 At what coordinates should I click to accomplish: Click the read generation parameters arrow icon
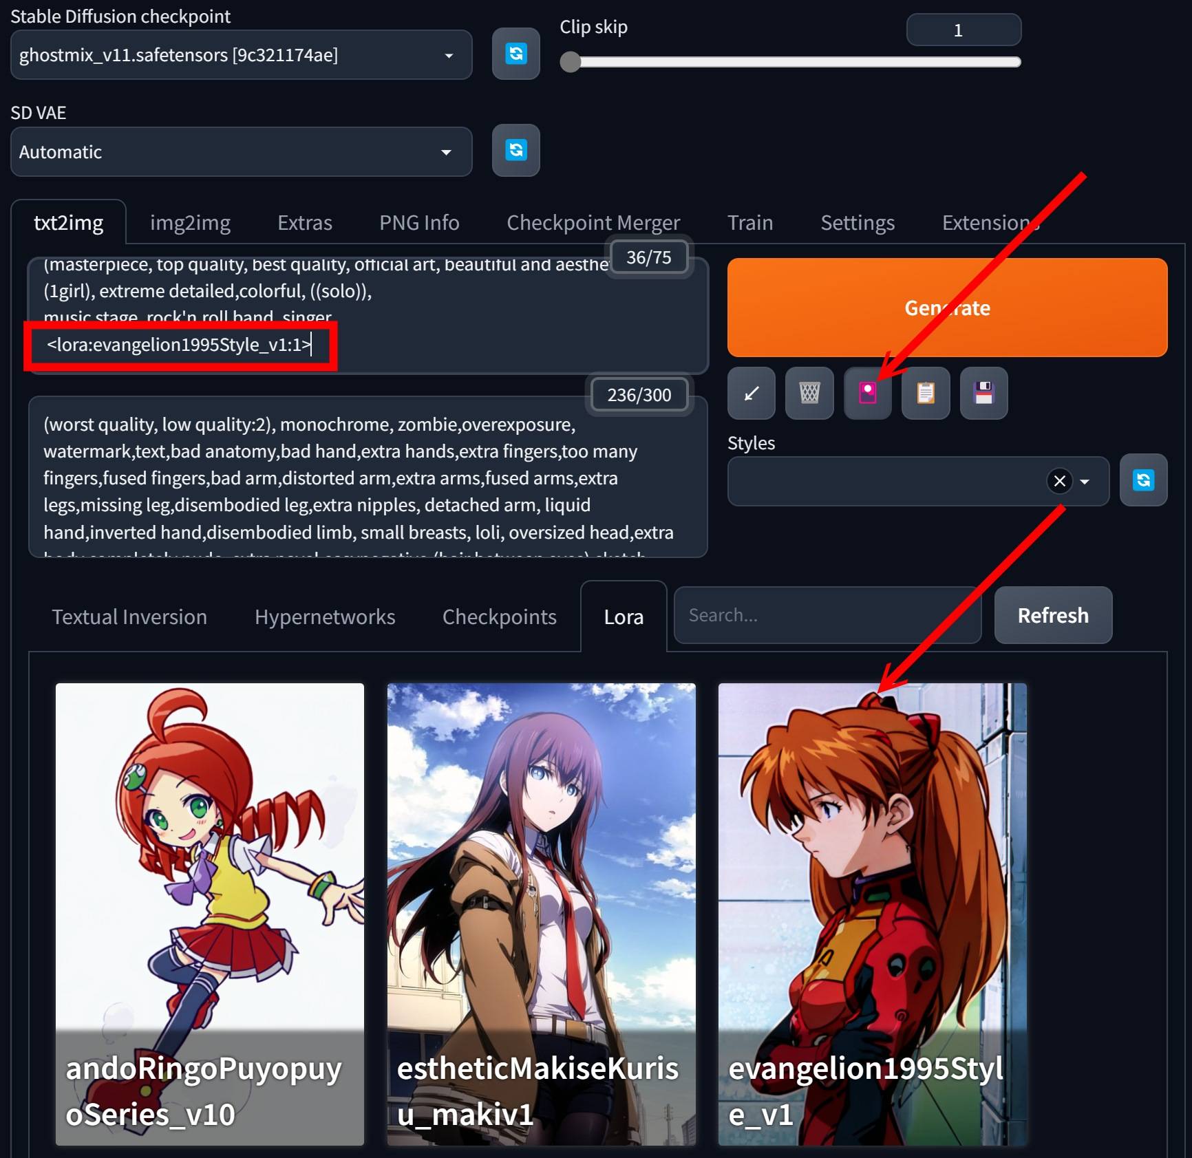tap(752, 393)
